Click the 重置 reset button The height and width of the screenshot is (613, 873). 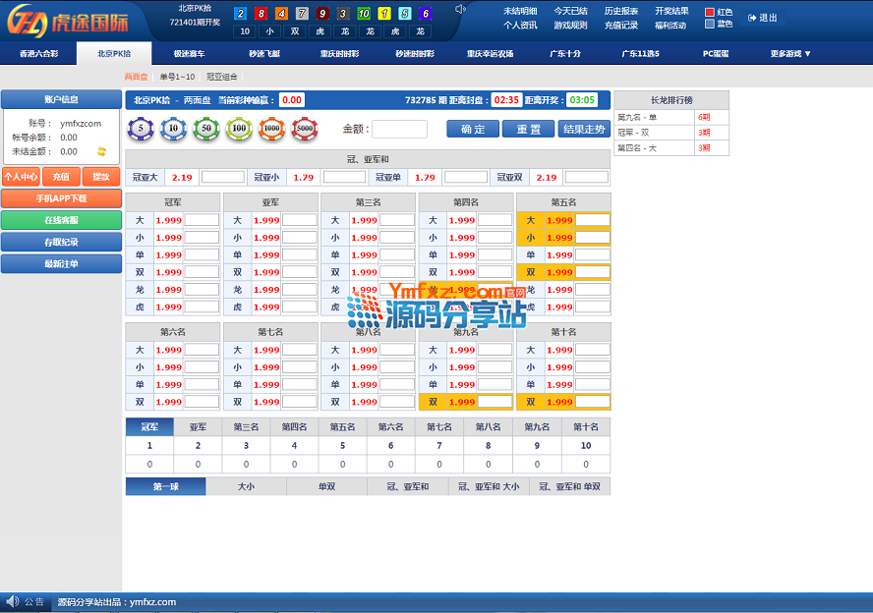[x=528, y=129]
